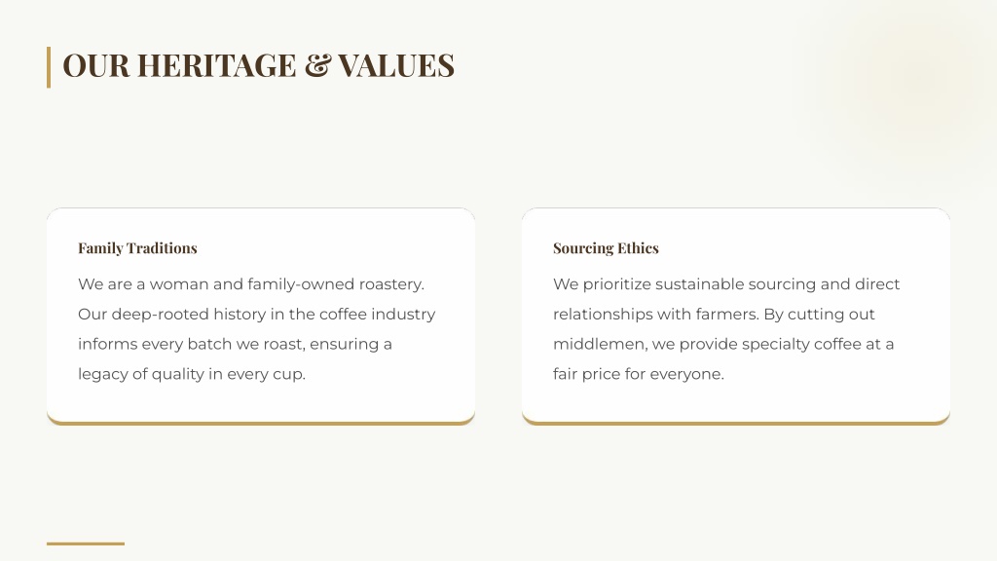The height and width of the screenshot is (561, 997).
Task: Click the 'relationships with farmers' line
Action: pyautogui.click(x=714, y=315)
